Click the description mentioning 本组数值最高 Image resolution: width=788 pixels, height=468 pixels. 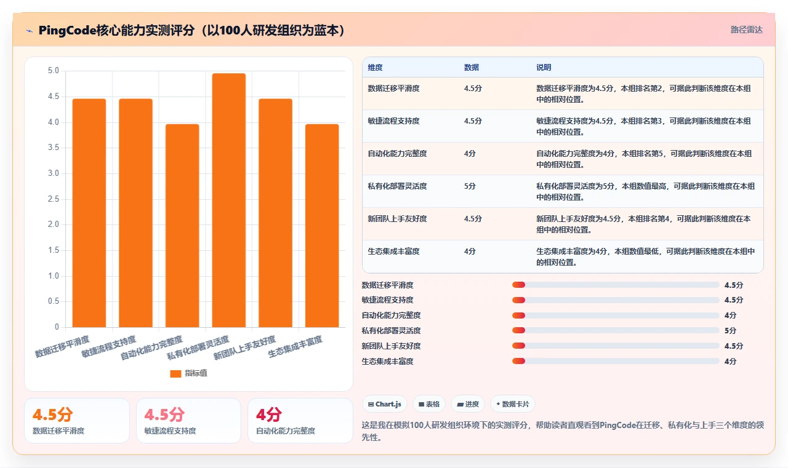click(x=646, y=192)
